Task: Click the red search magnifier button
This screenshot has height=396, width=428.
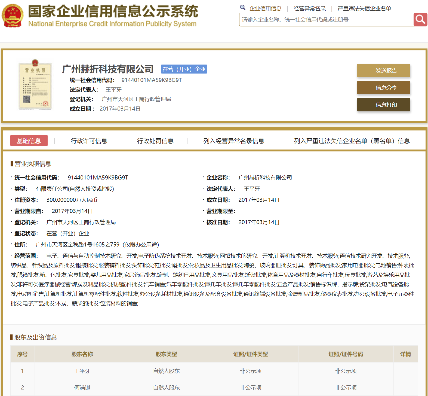Action: [x=420, y=20]
